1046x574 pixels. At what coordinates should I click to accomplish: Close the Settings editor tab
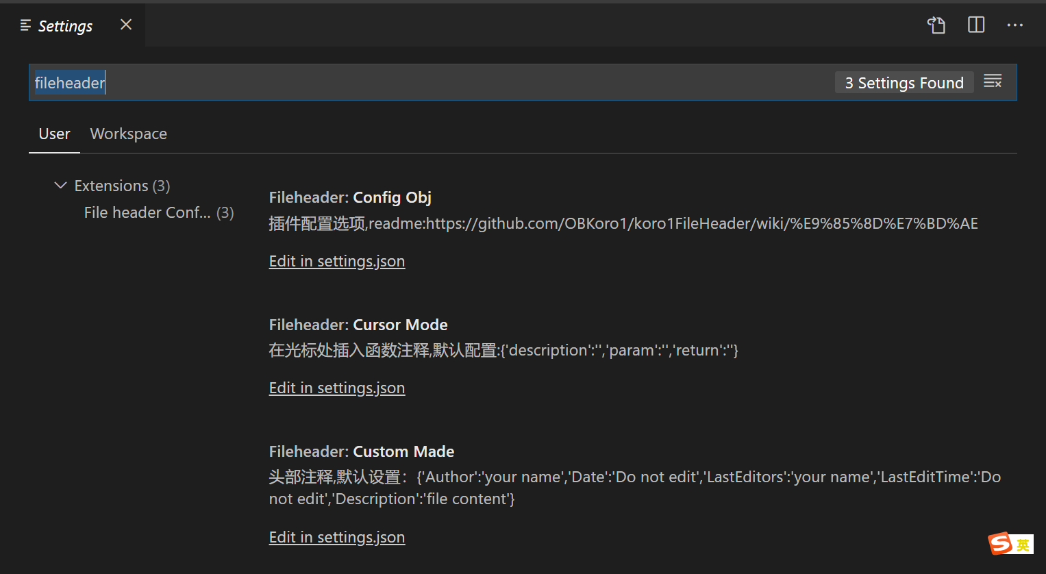coord(125,24)
